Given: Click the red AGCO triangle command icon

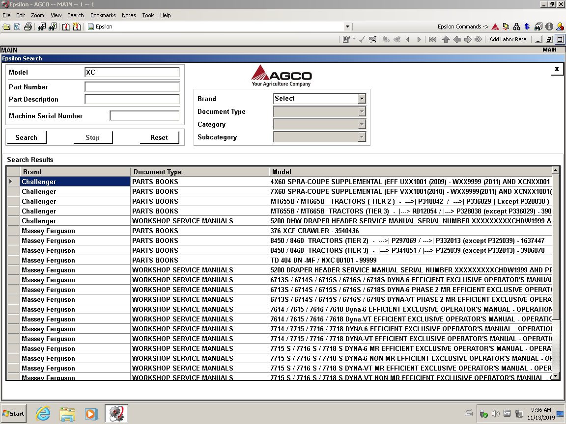Looking at the screenshot, I should [x=495, y=26].
